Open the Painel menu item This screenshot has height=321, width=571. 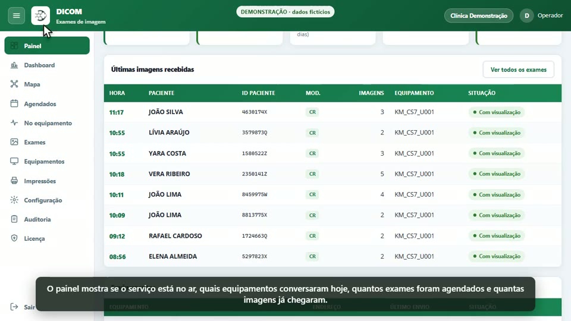click(x=47, y=46)
